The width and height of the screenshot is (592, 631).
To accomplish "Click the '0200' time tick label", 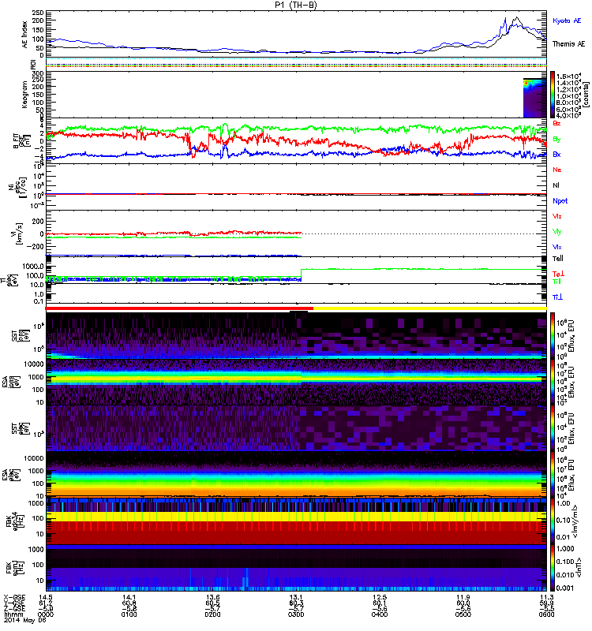I will coord(212,614).
